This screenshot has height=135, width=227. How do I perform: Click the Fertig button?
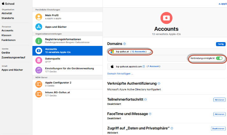[221, 44]
